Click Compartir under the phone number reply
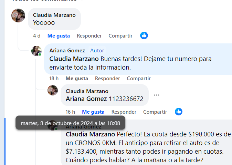Screen dimensions: 232x165 point(155,112)
